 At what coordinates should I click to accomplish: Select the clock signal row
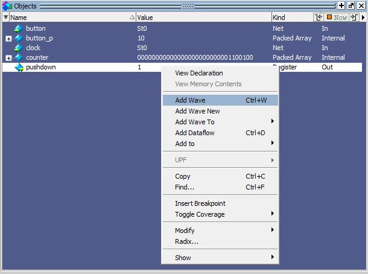point(182,48)
